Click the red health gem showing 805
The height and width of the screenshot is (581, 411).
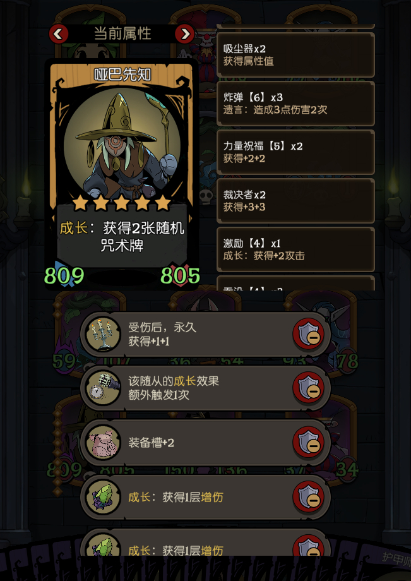pos(181,275)
